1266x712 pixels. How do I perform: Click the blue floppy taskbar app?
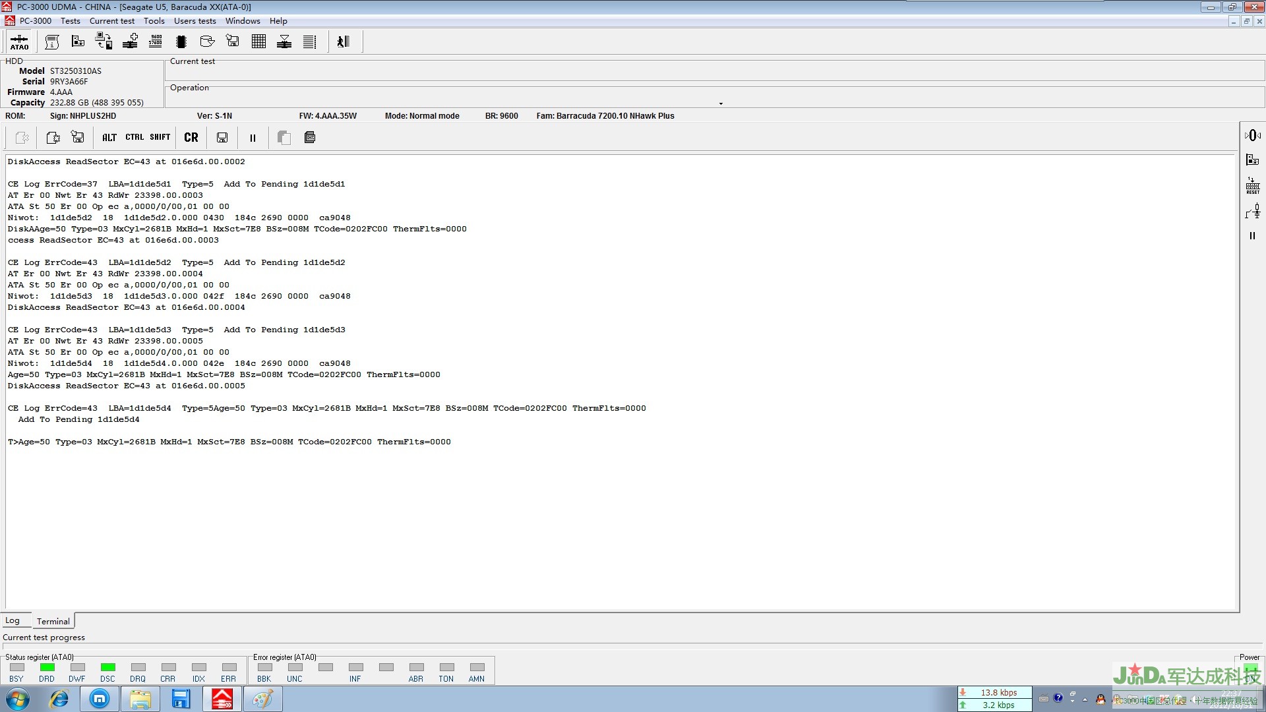point(181,699)
